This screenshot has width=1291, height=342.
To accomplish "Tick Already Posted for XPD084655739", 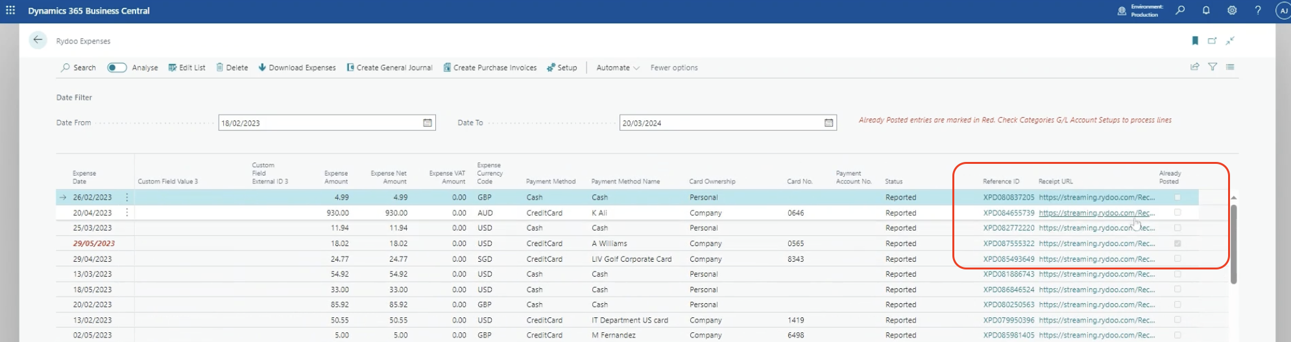I will pyautogui.click(x=1177, y=212).
